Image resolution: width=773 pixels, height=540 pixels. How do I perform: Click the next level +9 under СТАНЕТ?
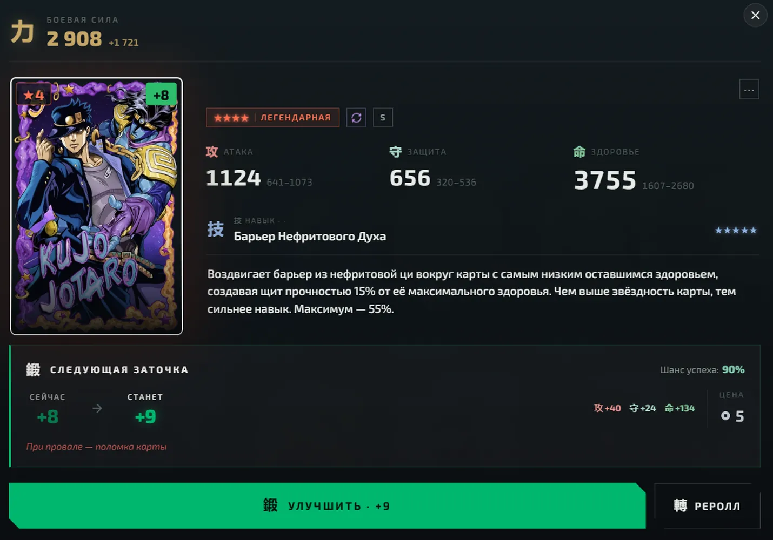[145, 416]
